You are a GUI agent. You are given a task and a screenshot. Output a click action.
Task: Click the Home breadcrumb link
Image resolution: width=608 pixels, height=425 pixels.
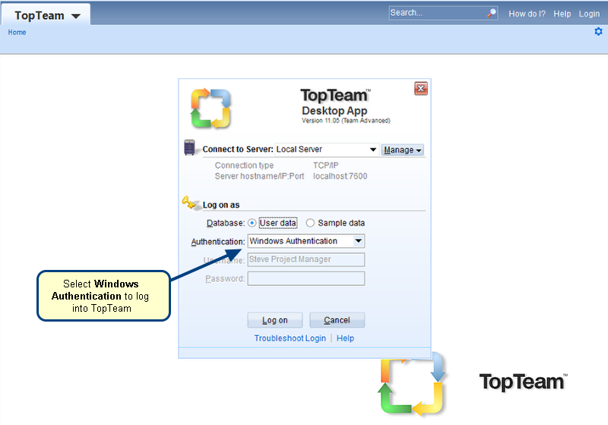[17, 33]
